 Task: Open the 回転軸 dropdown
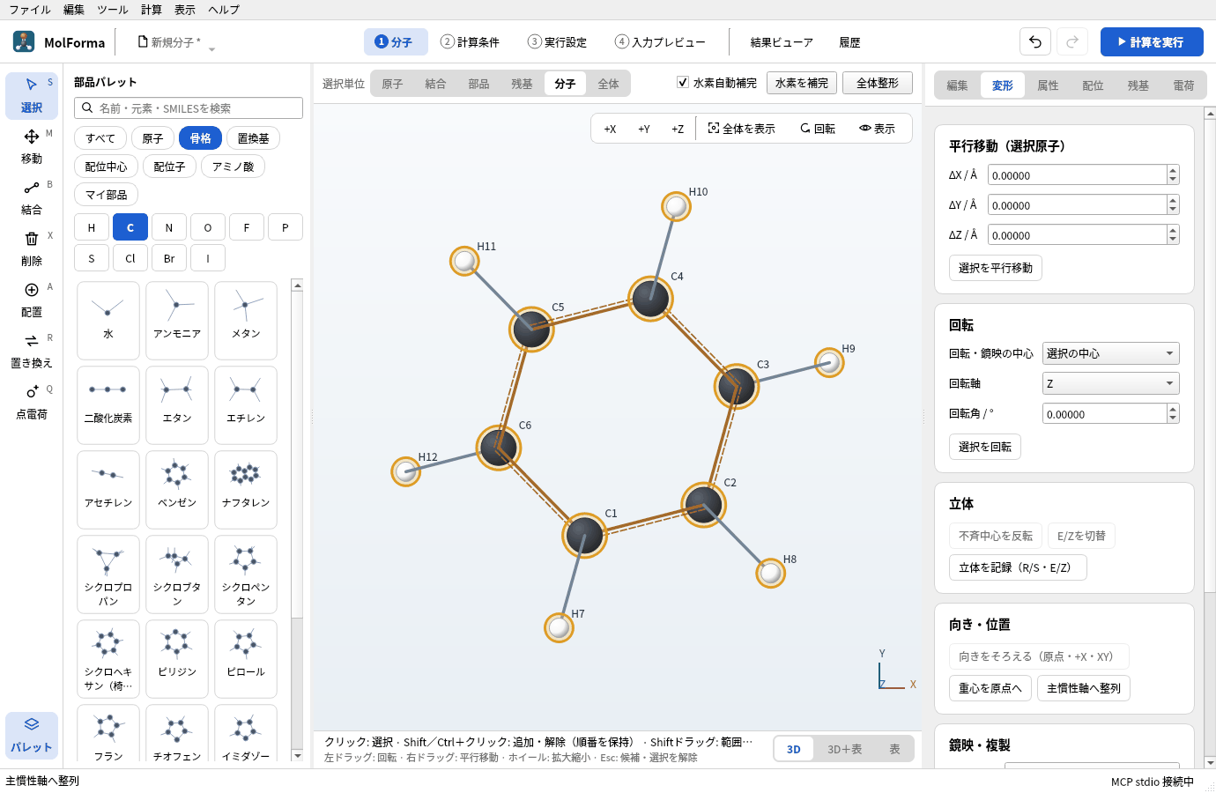1110,383
